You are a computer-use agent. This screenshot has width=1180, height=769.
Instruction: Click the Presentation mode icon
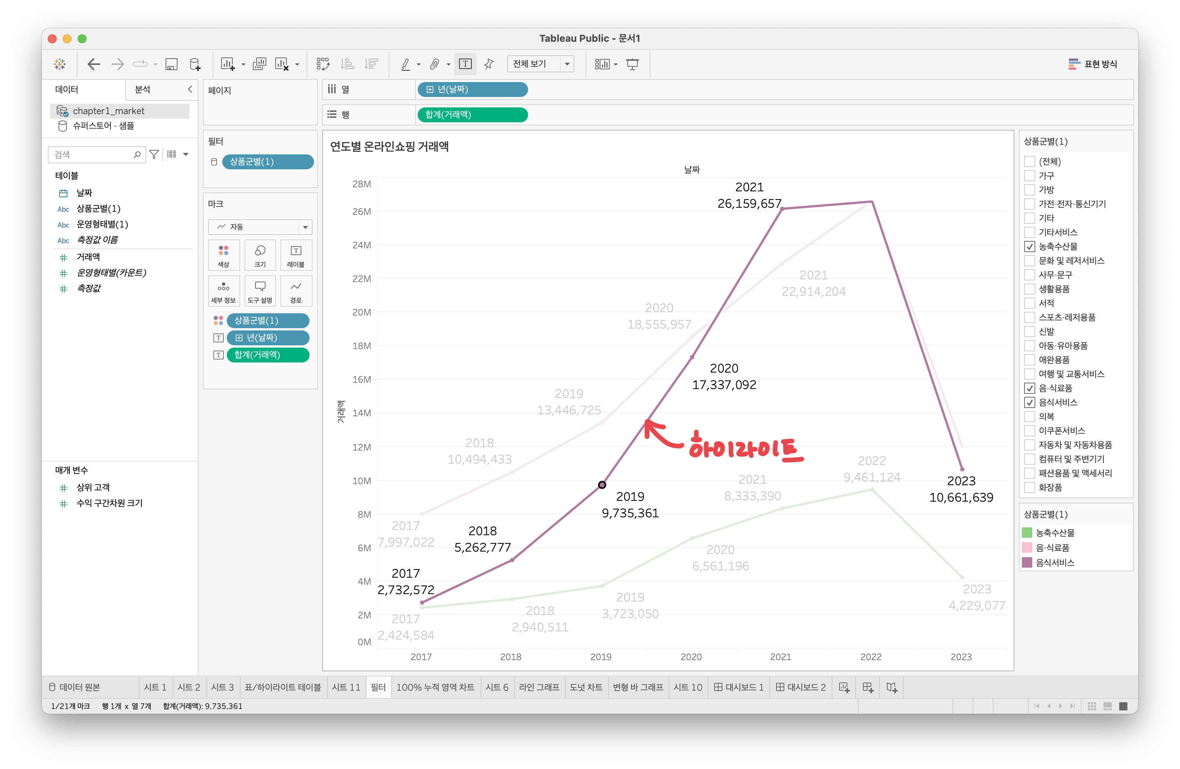632,64
